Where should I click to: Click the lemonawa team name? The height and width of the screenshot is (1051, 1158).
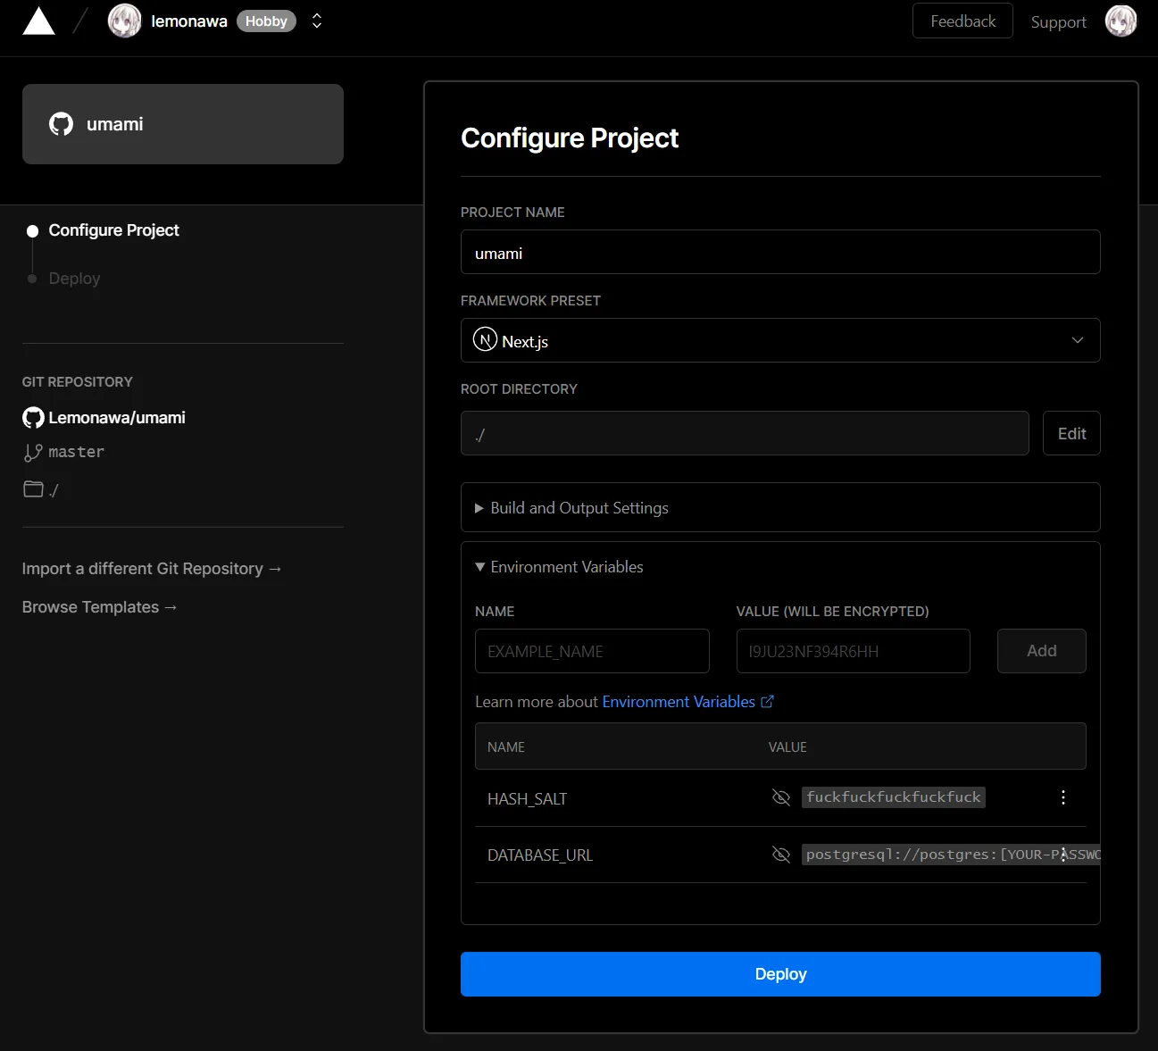tap(189, 21)
